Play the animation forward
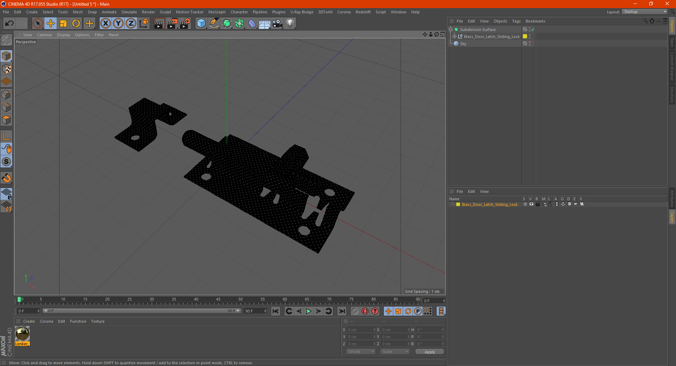The height and width of the screenshot is (366, 676). tap(308, 311)
